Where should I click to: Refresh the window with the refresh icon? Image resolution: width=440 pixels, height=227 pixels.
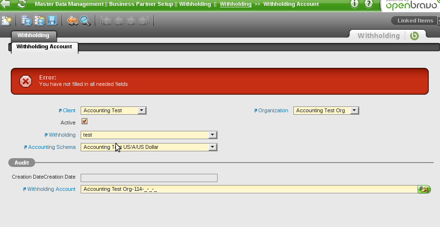[22, 4]
